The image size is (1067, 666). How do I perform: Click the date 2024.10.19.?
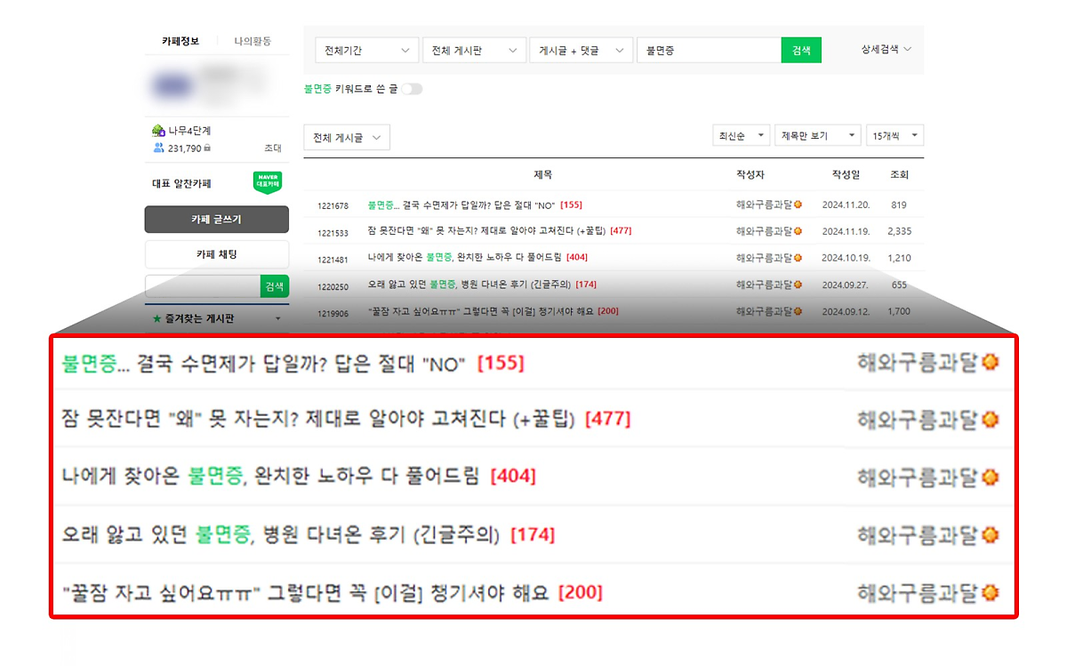click(x=846, y=258)
